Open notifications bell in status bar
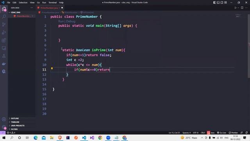250x141 pixels. tap(246, 133)
